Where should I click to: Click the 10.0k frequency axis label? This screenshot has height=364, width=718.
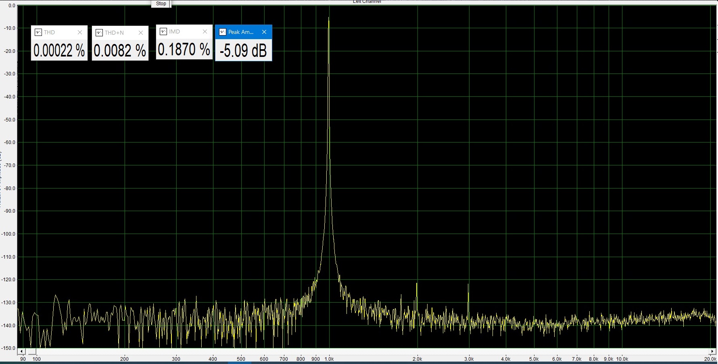622,359
